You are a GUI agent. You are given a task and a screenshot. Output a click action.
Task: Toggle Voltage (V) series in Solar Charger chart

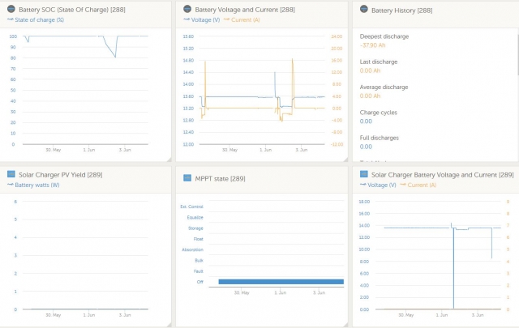click(x=378, y=185)
